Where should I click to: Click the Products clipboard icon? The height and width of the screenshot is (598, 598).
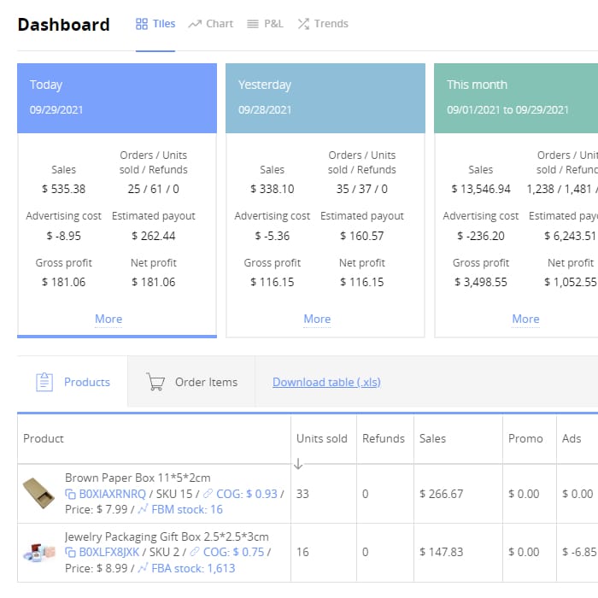coord(44,382)
